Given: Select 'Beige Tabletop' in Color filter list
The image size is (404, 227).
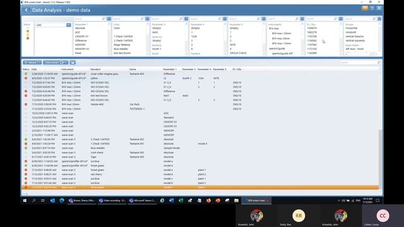Looking at the screenshot, I should (122, 45).
